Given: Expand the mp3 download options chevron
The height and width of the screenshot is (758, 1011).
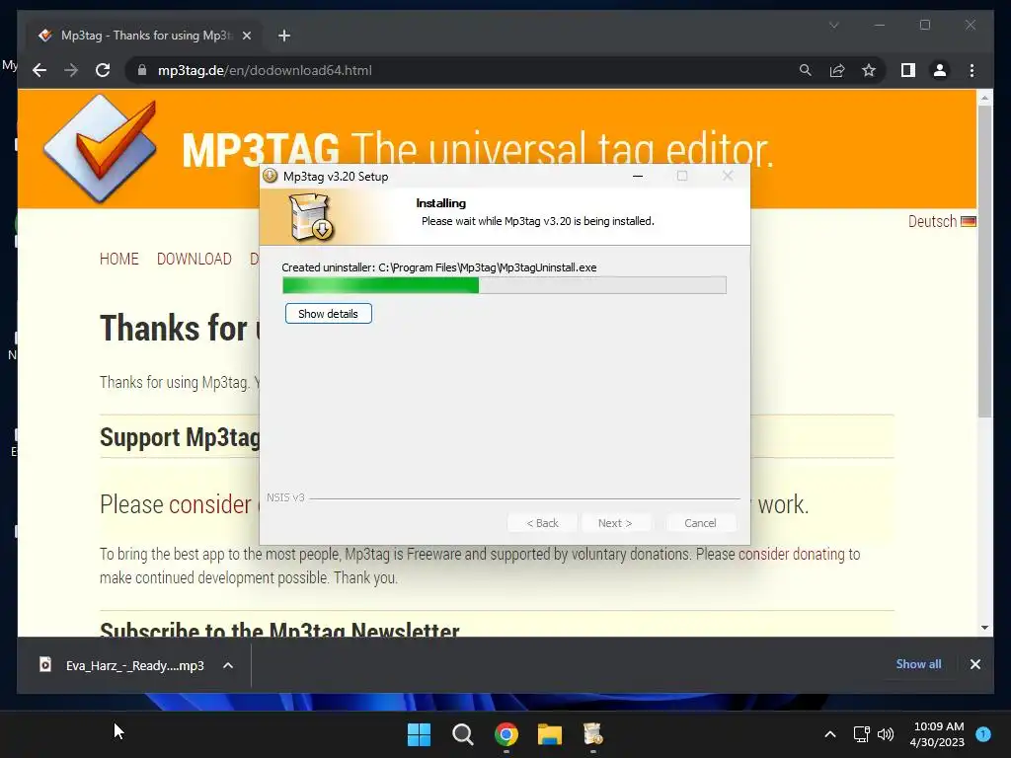Looking at the screenshot, I should point(228,665).
